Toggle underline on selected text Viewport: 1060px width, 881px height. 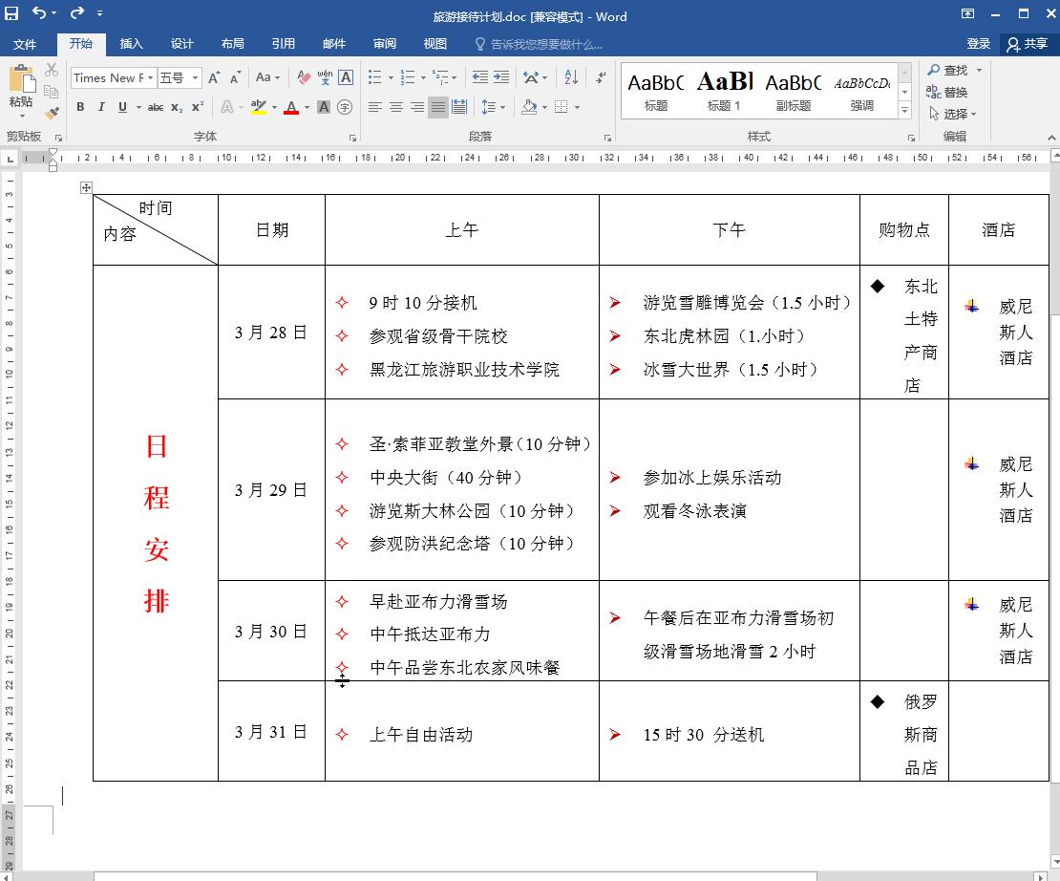[122, 106]
